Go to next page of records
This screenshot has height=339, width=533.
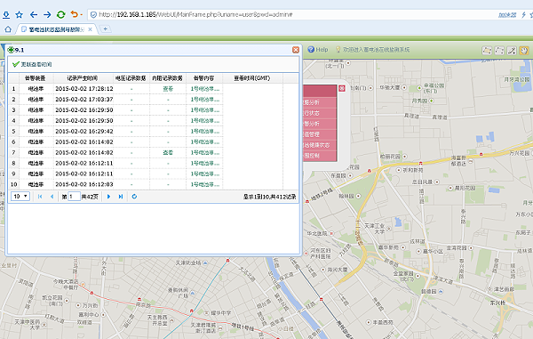click(x=108, y=197)
